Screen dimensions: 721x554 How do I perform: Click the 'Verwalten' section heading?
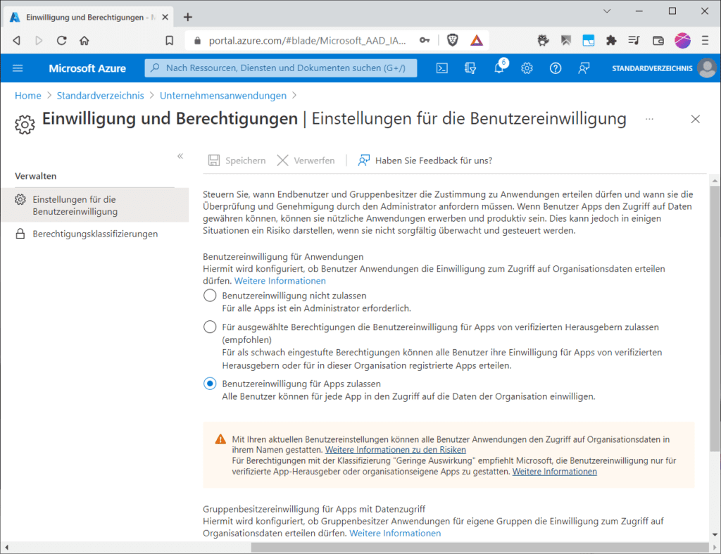coord(35,176)
